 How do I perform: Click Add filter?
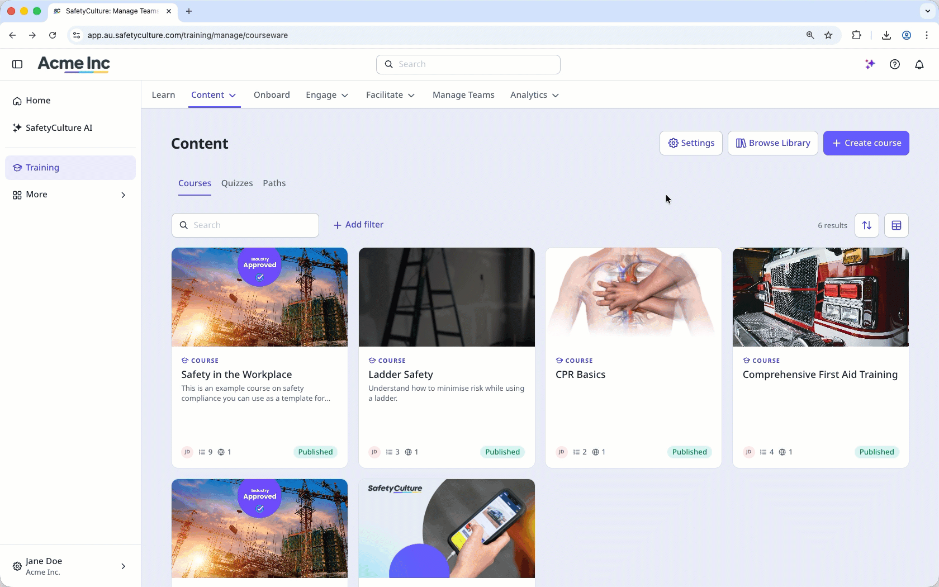coord(358,225)
